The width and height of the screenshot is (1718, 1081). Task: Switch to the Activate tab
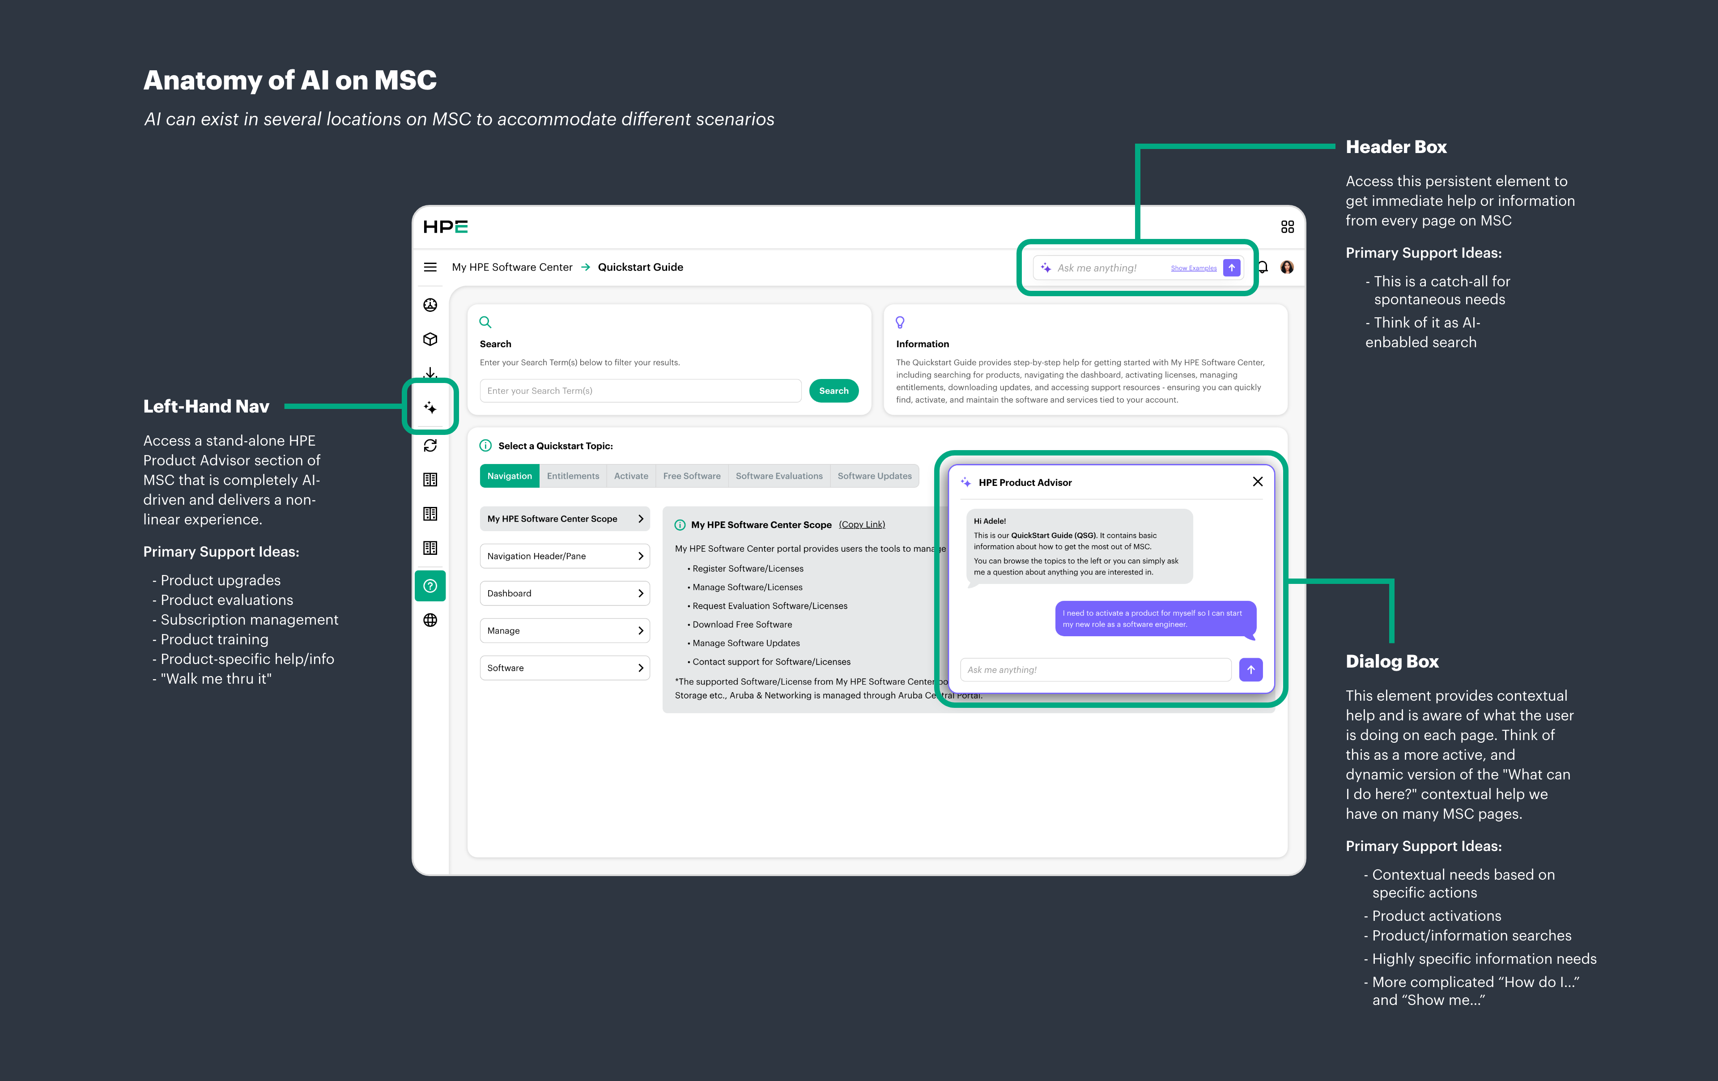coord(631,476)
